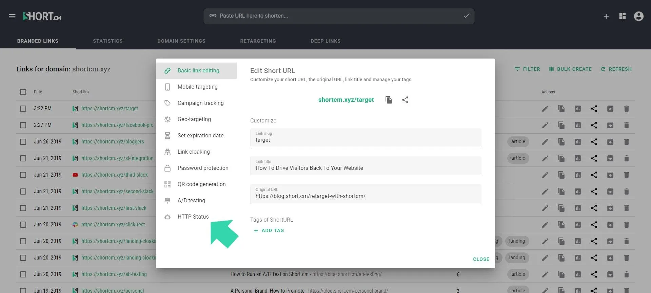Share shortcm.xyz/target link in dialog
The image size is (651, 293).
[x=405, y=100]
